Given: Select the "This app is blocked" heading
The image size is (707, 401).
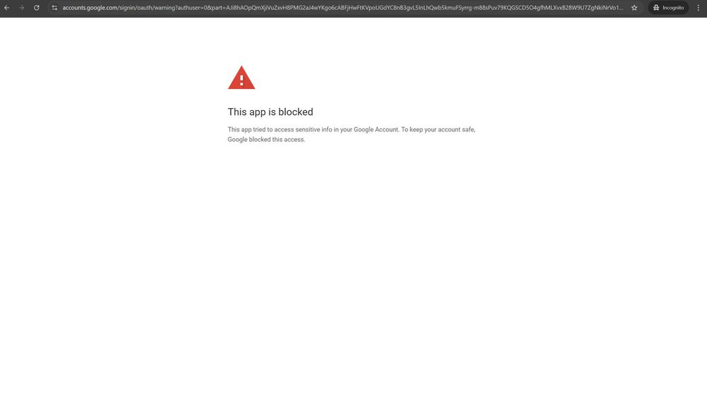Looking at the screenshot, I should [270, 112].
